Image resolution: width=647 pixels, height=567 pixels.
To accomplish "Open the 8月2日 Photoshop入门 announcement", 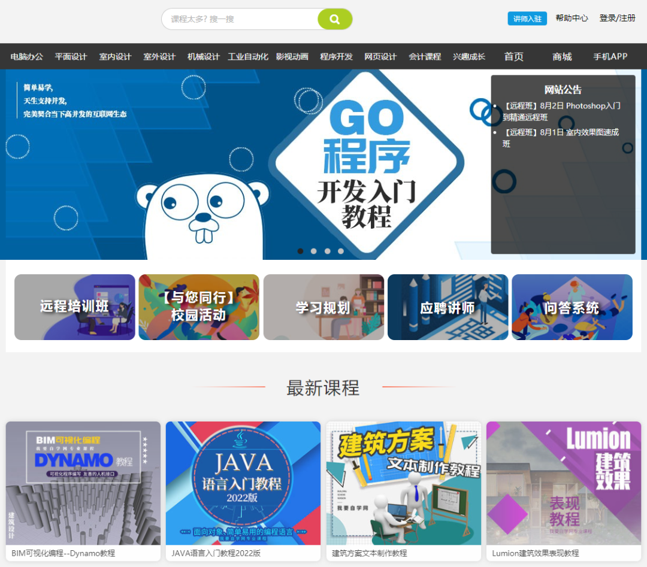I will (x=561, y=111).
